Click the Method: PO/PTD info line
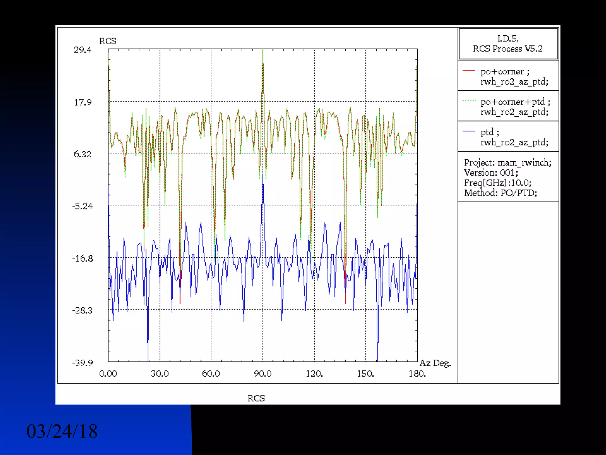The width and height of the screenshot is (606, 455). coord(500,193)
